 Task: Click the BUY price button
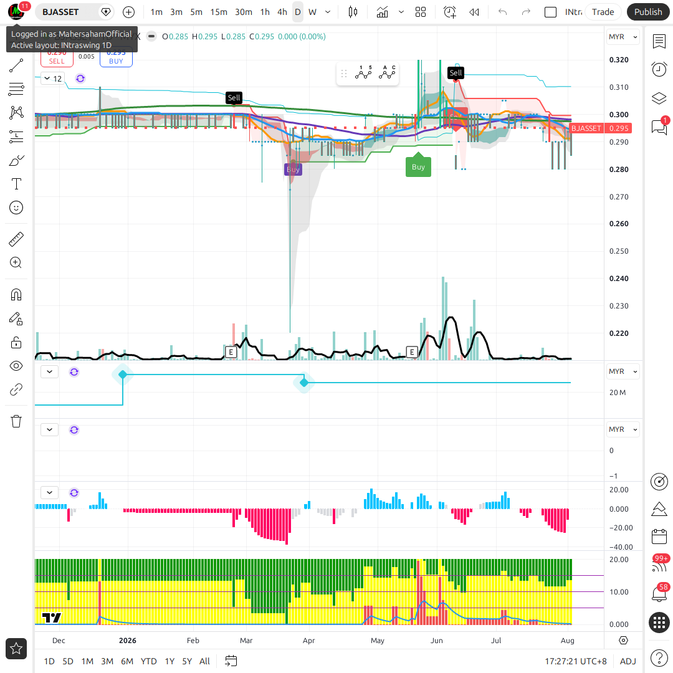(116, 57)
